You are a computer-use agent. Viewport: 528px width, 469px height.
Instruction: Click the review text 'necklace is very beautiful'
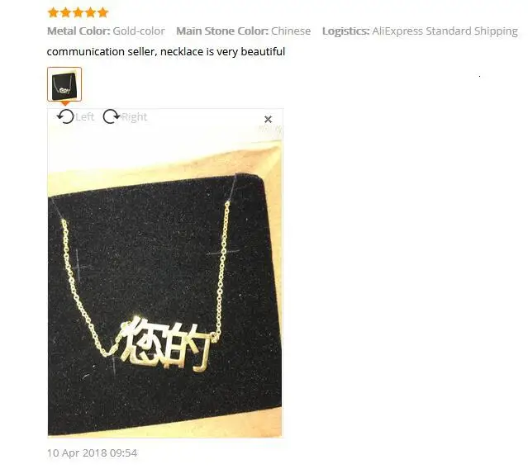(222, 51)
